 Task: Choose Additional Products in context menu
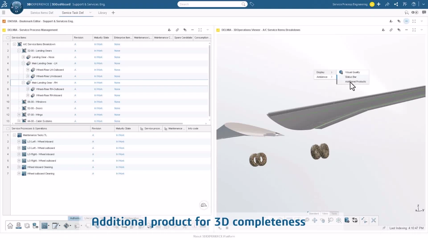tap(355, 82)
